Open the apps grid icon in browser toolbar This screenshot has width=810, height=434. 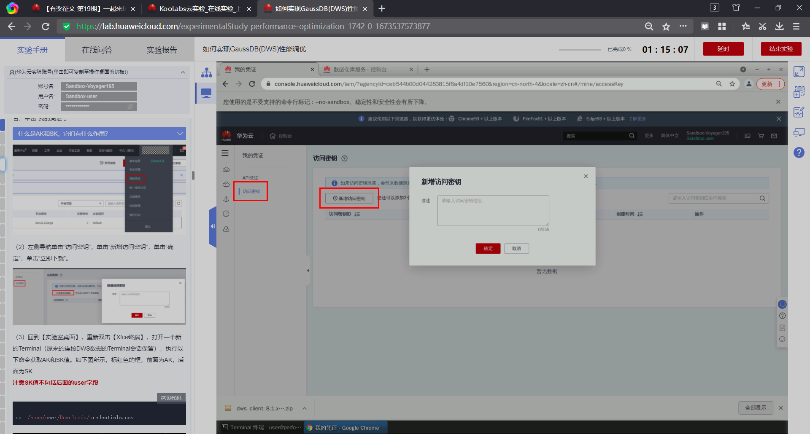(722, 27)
